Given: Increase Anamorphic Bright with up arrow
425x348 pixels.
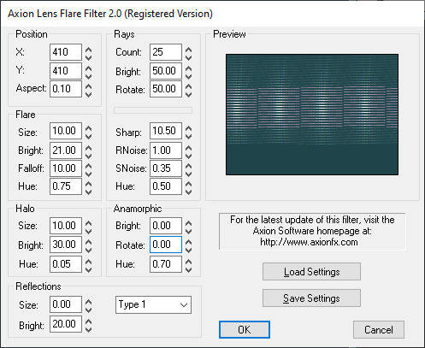Looking at the screenshot, I should [x=188, y=223].
